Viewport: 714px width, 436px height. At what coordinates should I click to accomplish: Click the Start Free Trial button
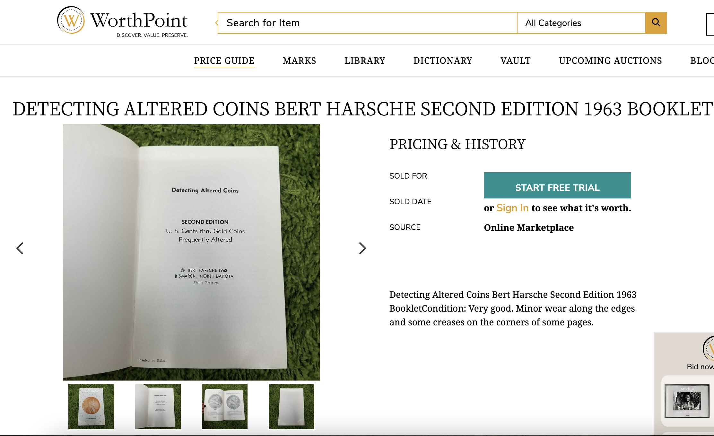point(557,185)
